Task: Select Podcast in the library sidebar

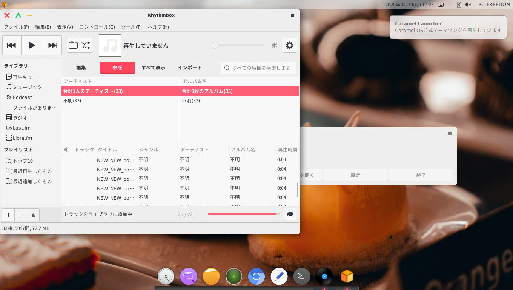Action: 22,97
